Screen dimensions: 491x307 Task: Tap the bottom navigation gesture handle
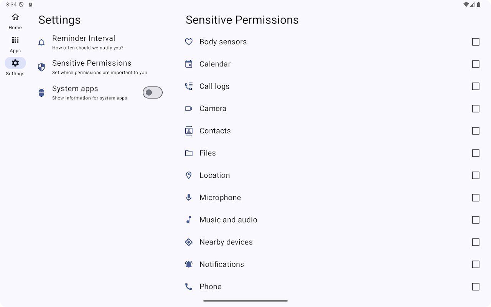[x=245, y=301]
